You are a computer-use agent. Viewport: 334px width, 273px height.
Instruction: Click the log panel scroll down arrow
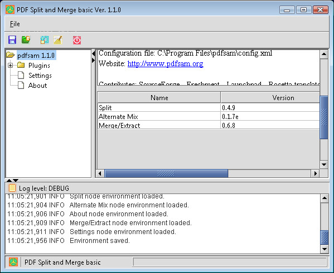click(325, 249)
